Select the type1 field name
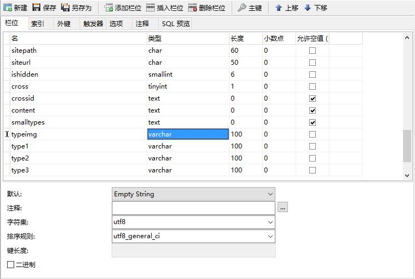The width and height of the screenshot is (415, 279). click(20, 146)
